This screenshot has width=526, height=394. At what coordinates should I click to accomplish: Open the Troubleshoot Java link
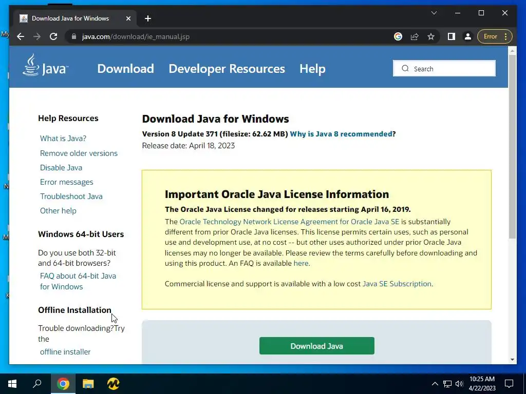[71, 196]
